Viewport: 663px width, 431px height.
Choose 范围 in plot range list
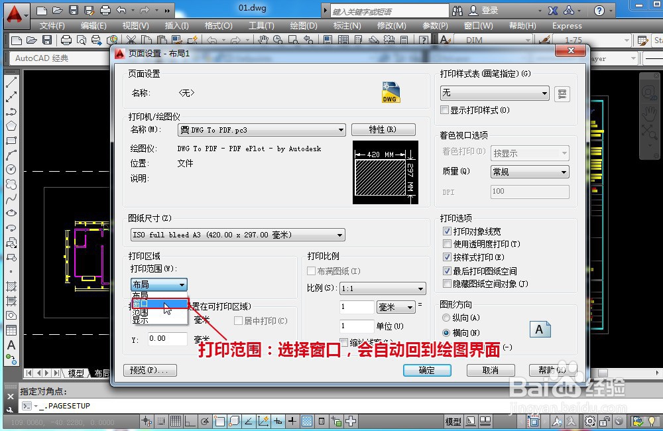pos(159,312)
